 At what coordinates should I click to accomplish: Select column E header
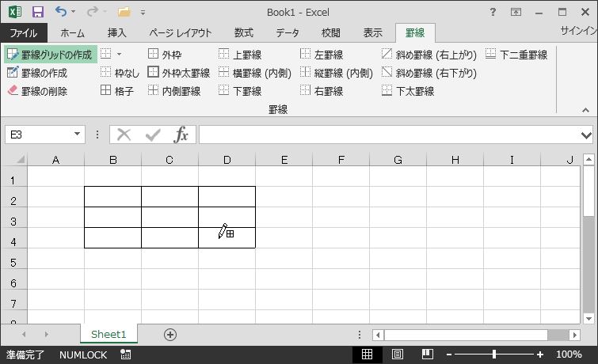click(284, 160)
